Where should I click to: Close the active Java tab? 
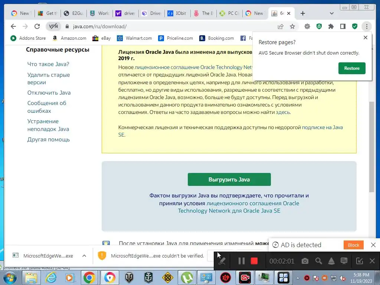pos(289,13)
